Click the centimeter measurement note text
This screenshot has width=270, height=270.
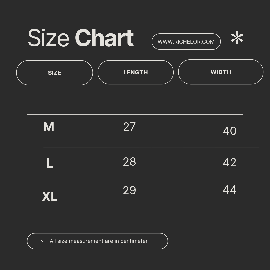coord(99,241)
